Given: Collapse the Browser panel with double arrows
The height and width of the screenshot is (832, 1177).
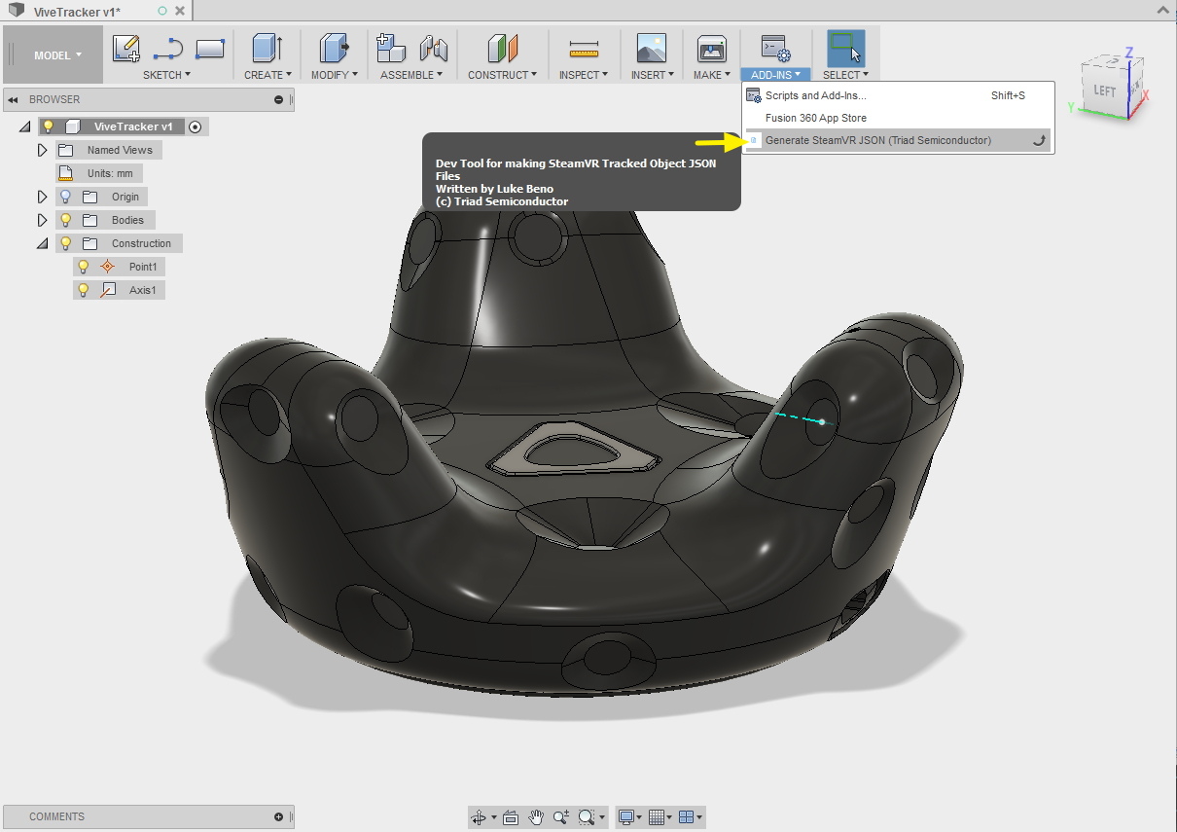Looking at the screenshot, I should (14, 99).
